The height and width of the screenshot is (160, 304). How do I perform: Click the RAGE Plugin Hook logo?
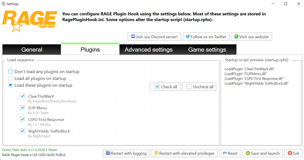[x=30, y=21]
